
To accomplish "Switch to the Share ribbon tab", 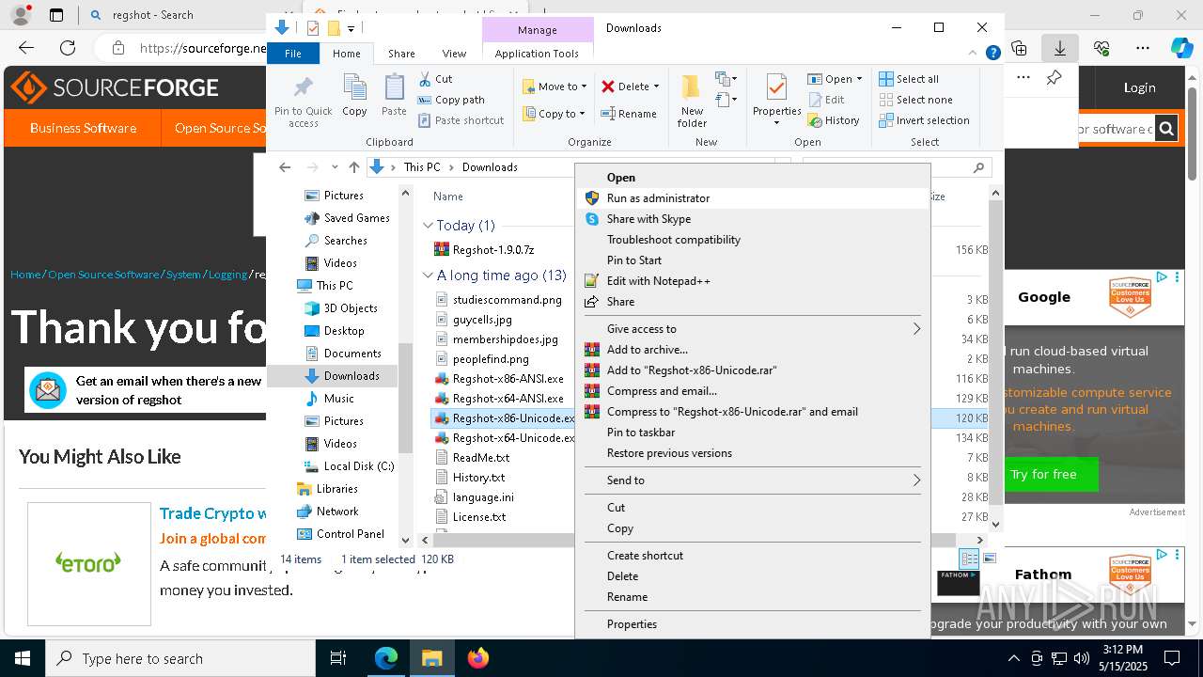I will [x=401, y=54].
